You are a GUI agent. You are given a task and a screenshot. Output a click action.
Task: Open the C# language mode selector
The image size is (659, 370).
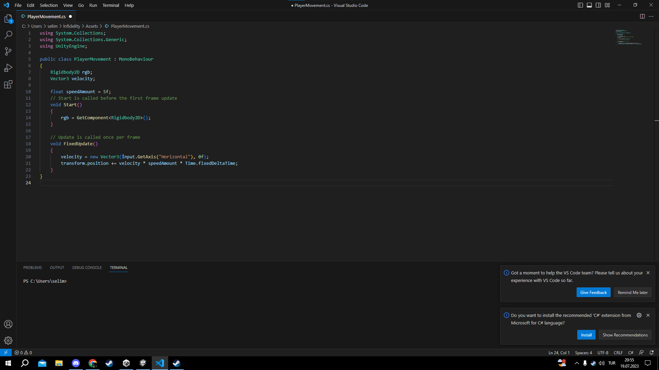pos(631,353)
